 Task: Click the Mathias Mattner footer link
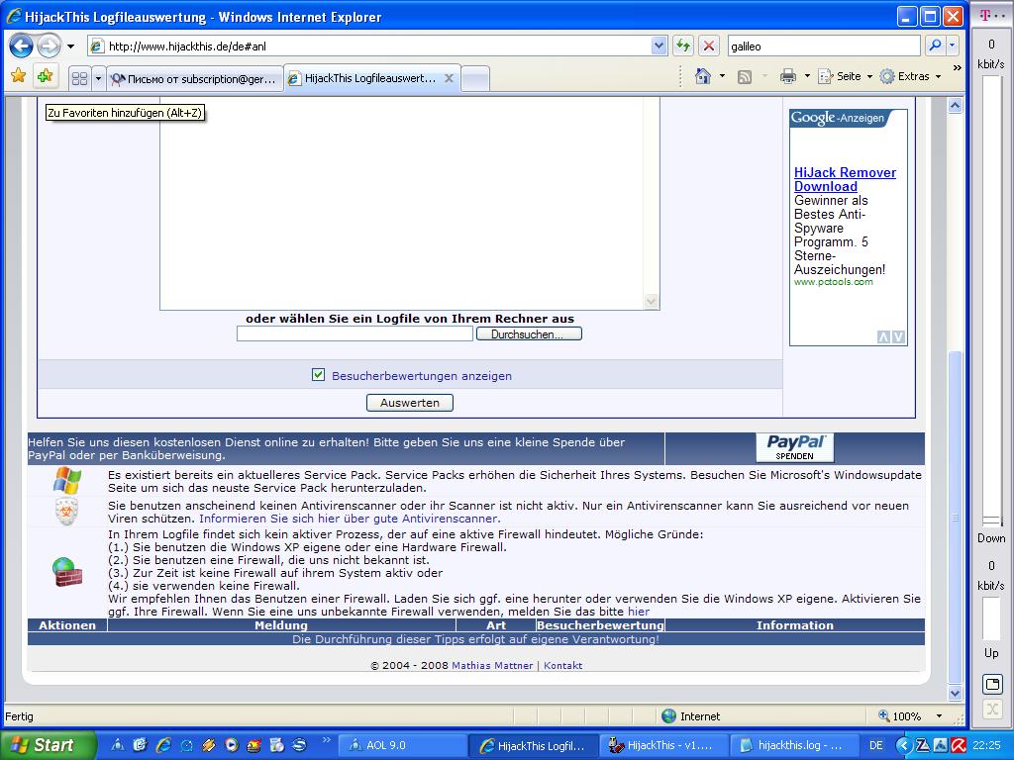tap(492, 665)
